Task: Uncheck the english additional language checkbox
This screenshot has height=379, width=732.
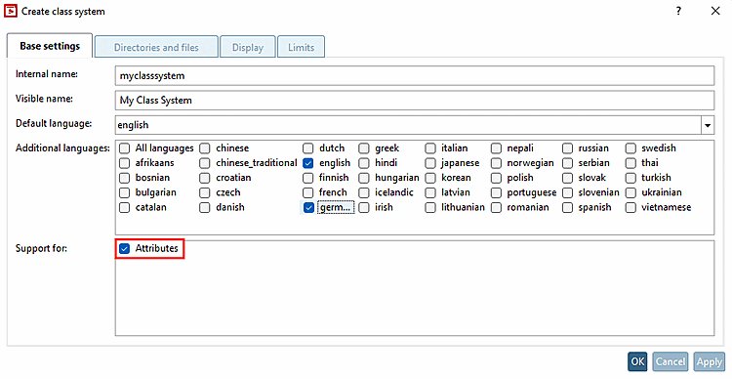Action: pos(308,163)
